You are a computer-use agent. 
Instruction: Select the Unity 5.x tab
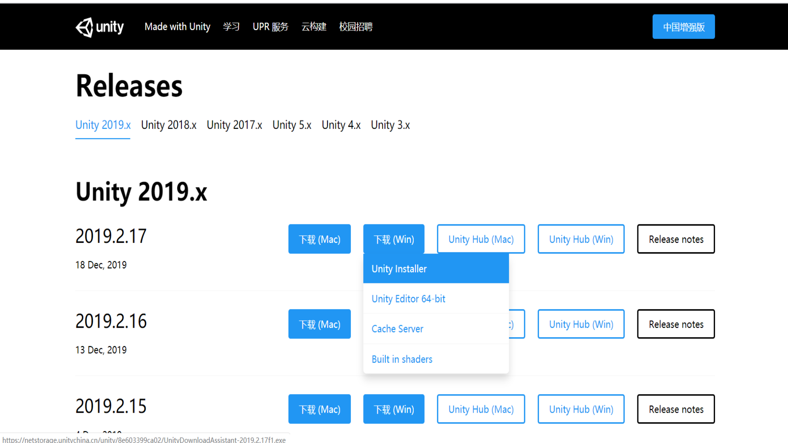click(292, 125)
